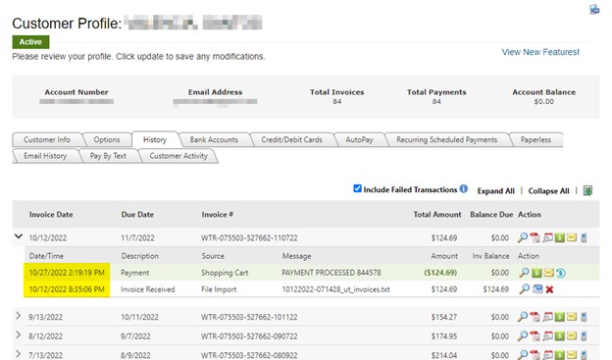Collapse the 10/12/2022 invoice row

pos(19,236)
